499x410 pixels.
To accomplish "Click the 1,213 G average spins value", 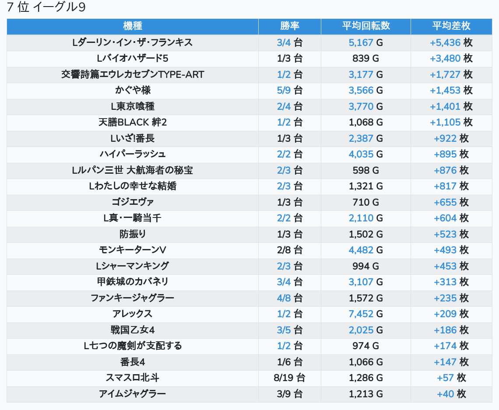I will pos(365,394).
